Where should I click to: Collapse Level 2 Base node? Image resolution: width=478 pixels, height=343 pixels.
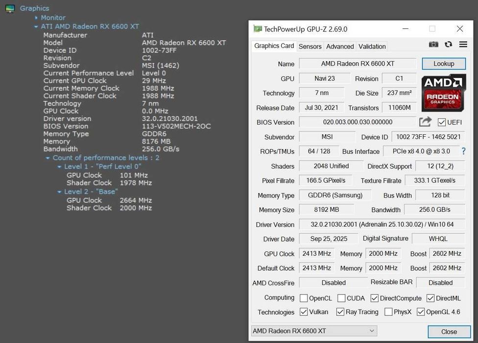pos(59,192)
